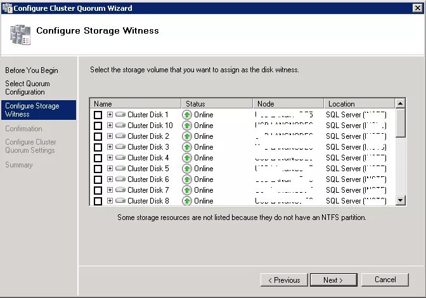Image resolution: width=426 pixels, height=298 pixels.
Task: Expand the Cluster Disk 7 node
Action: point(110,190)
